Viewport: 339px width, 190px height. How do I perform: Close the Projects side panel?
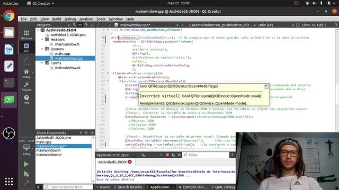click(92, 25)
